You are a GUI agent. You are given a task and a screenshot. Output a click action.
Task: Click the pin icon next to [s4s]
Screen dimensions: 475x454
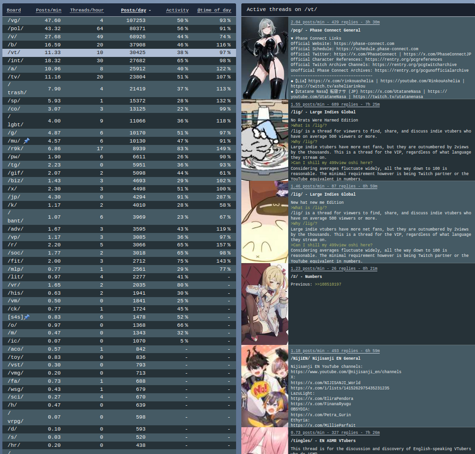(27, 317)
